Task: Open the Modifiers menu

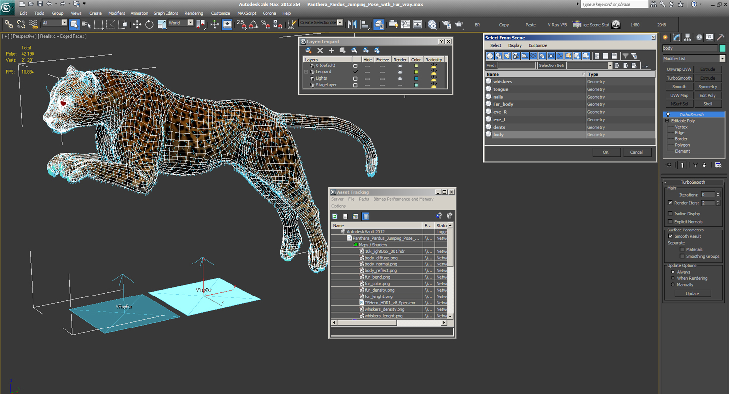Action: 117,13
